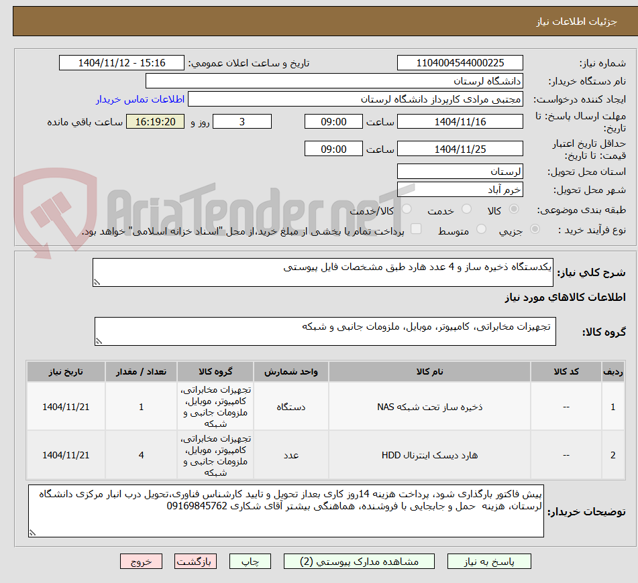Click the 'واحد شمارش' column header

(291, 372)
